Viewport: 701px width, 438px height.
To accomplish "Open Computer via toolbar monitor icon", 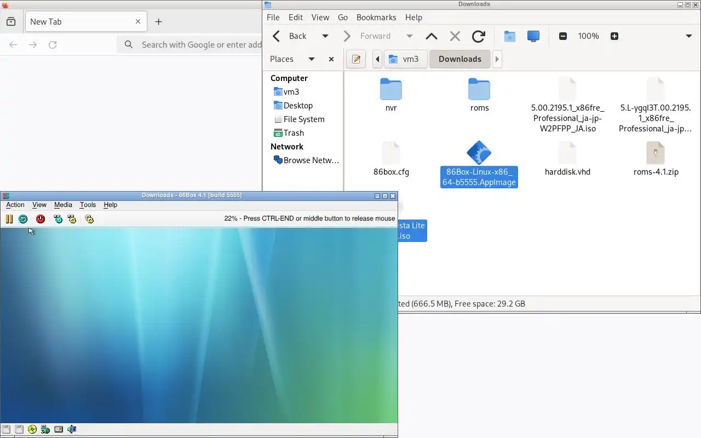I will (533, 36).
